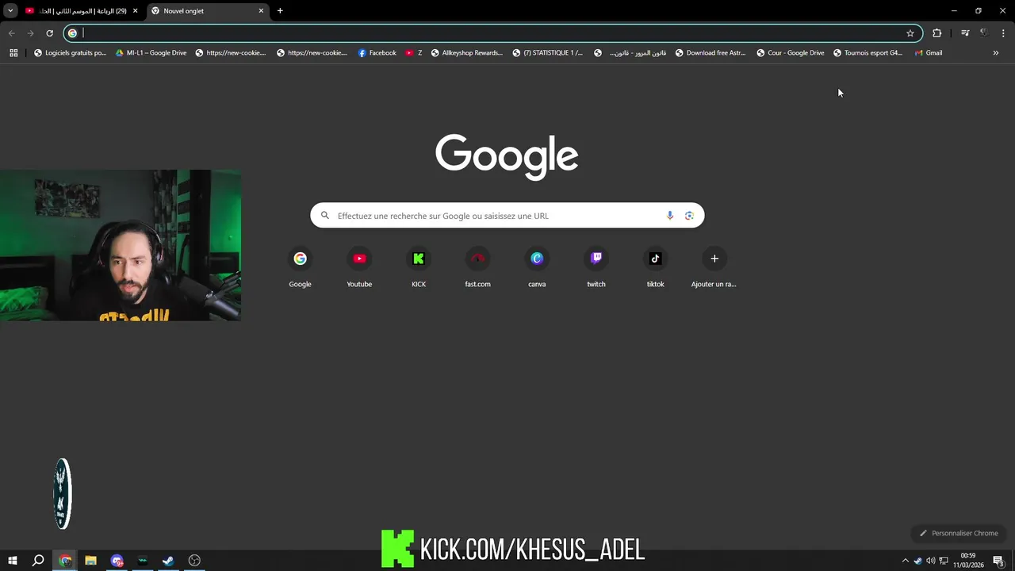
Task: Open the media controls toolbar icon
Action: pos(965,33)
